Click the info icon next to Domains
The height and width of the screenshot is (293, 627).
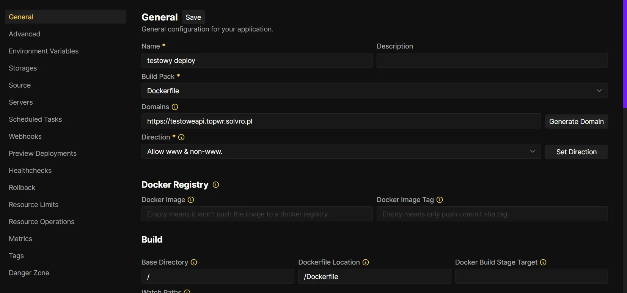coord(175,107)
